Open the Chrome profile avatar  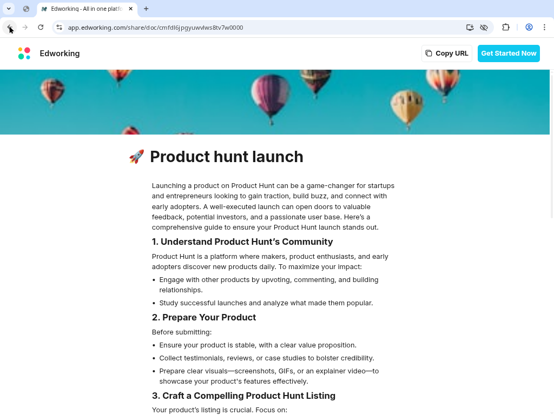(529, 28)
